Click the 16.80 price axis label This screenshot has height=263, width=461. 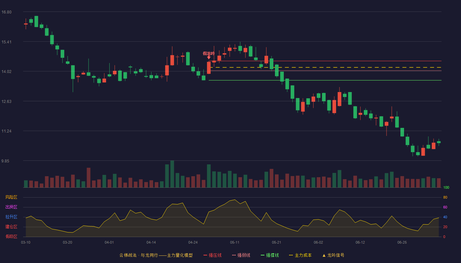tap(6, 12)
